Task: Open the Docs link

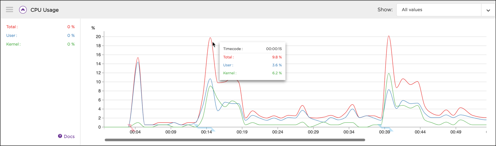Action: pos(69,137)
